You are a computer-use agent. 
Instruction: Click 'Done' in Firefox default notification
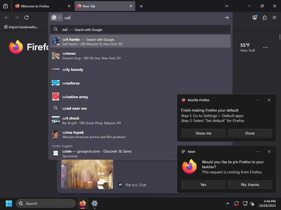[250, 133]
